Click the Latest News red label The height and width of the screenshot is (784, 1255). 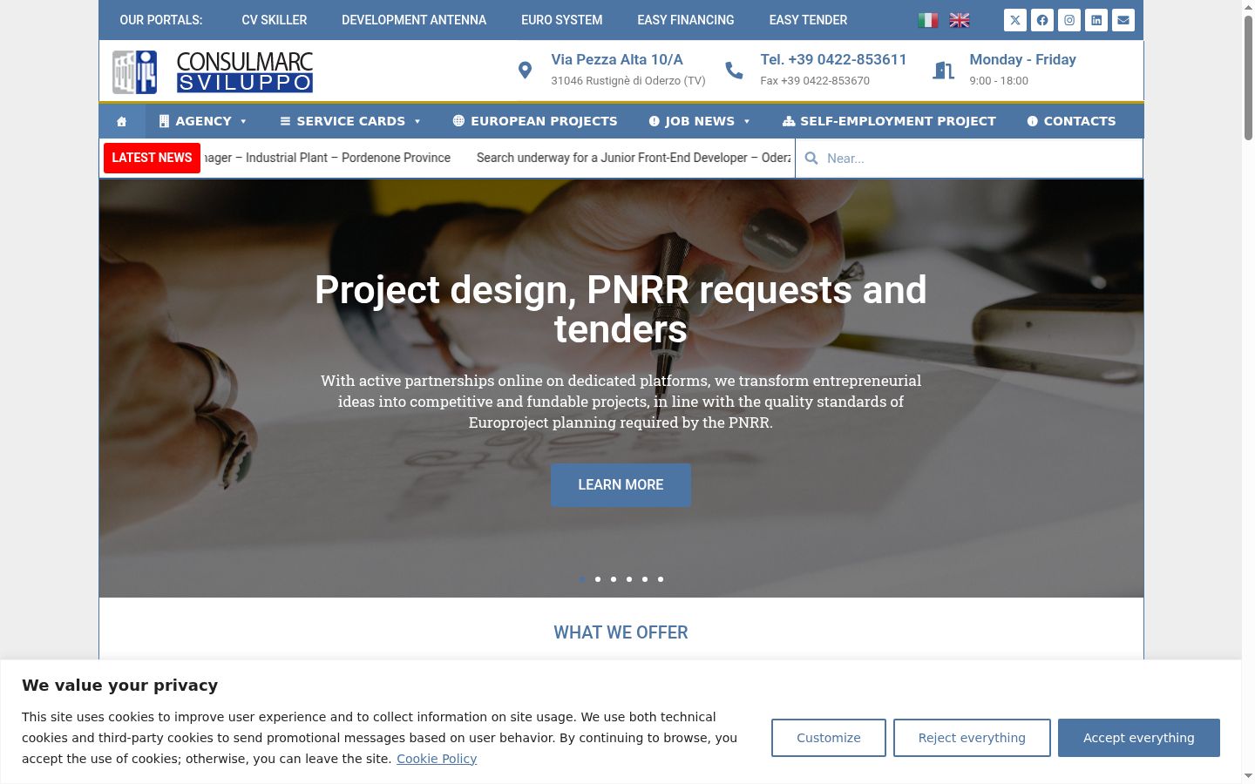(152, 158)
